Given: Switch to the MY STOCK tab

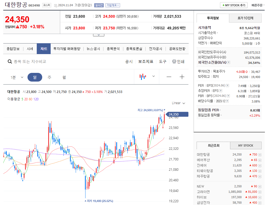Looking at the screenshot, I should (x=246, y=145).
